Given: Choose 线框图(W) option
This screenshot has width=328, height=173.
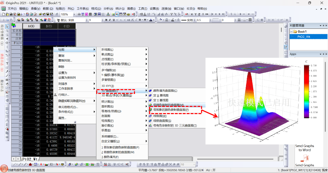Looking at the screenshot, I should [x=160, y=116].
